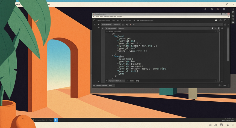The image size is (236, 128).
Task: Click the reload icon ending the breadcrumb line
Action: pos(216,31)
